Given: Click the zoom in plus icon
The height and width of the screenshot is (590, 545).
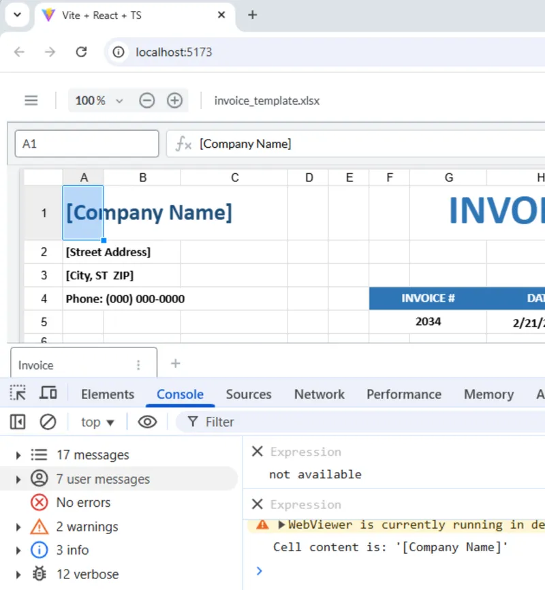Looking at the screenshot, I should (174, 100).
